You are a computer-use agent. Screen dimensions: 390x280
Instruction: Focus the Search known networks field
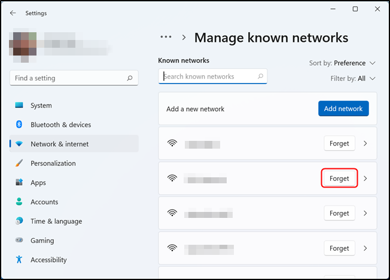[x=213, y=76]
